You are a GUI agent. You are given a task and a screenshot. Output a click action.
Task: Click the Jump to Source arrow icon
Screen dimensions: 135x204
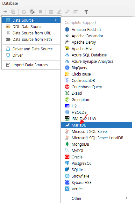(x=67, y=12)
